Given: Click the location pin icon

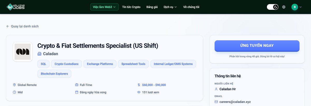Looking at the screenshot, I should pos(15,85).
